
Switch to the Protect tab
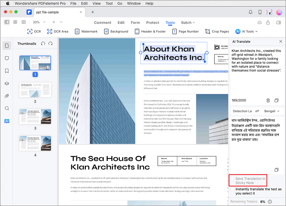[153, 23]
